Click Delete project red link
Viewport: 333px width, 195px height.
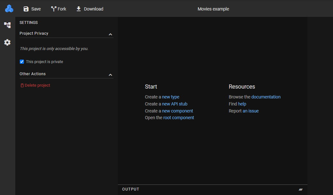37,85
